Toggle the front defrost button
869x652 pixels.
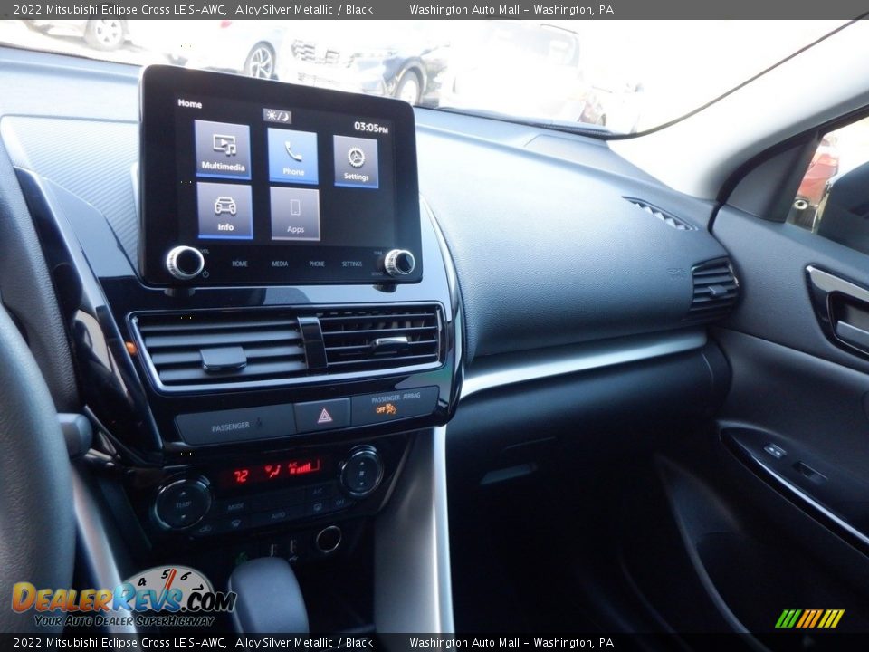[x=236, y=523]
